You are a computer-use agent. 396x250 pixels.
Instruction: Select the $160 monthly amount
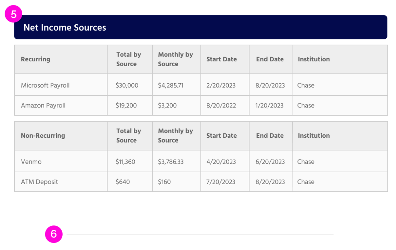(x=164, y=182)
